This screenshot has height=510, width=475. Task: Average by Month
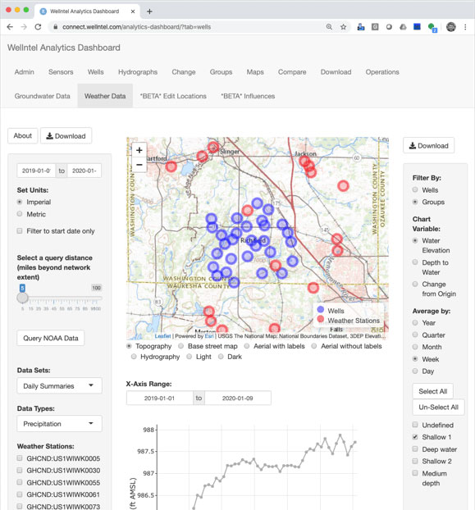click(x=415, y=347)
